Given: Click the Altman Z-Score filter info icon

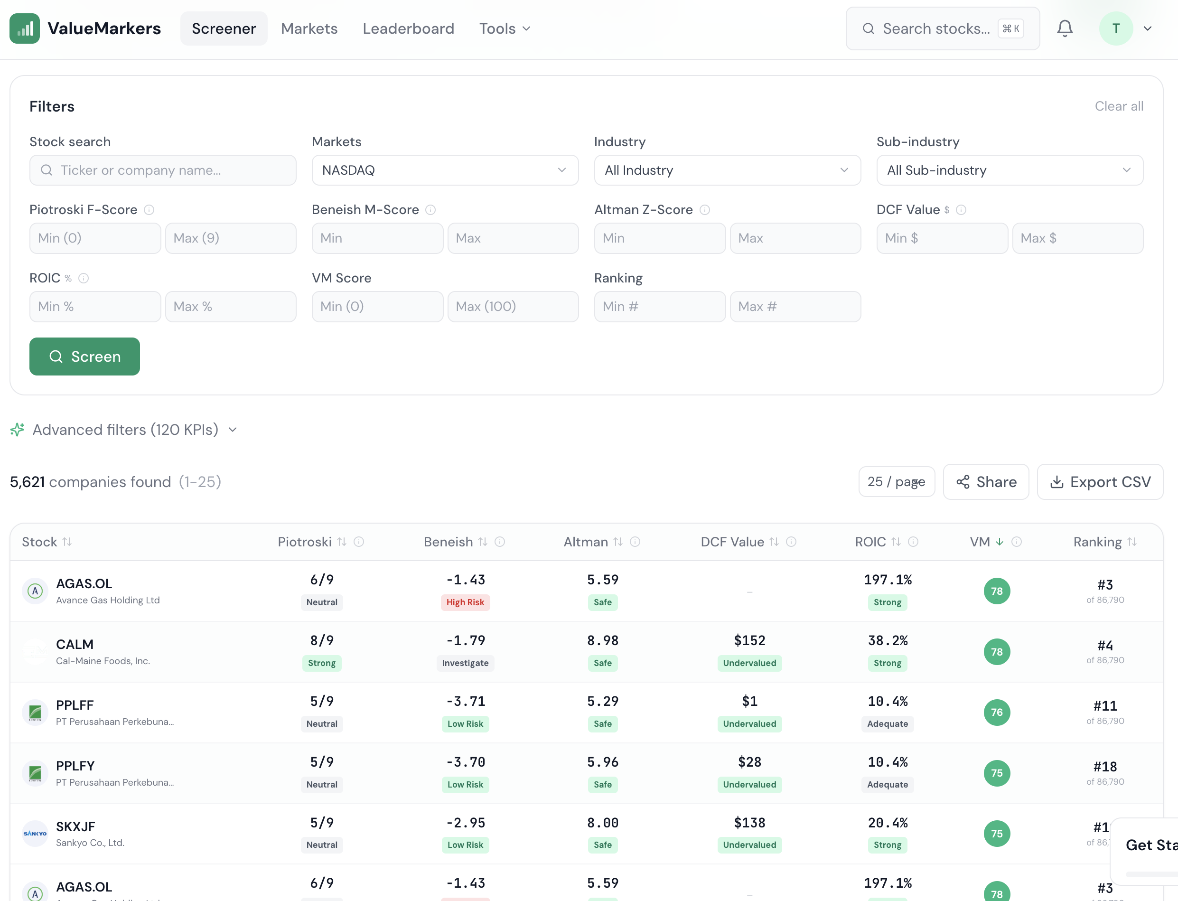Looking at the screenshot, I should (x=704, y=210).
